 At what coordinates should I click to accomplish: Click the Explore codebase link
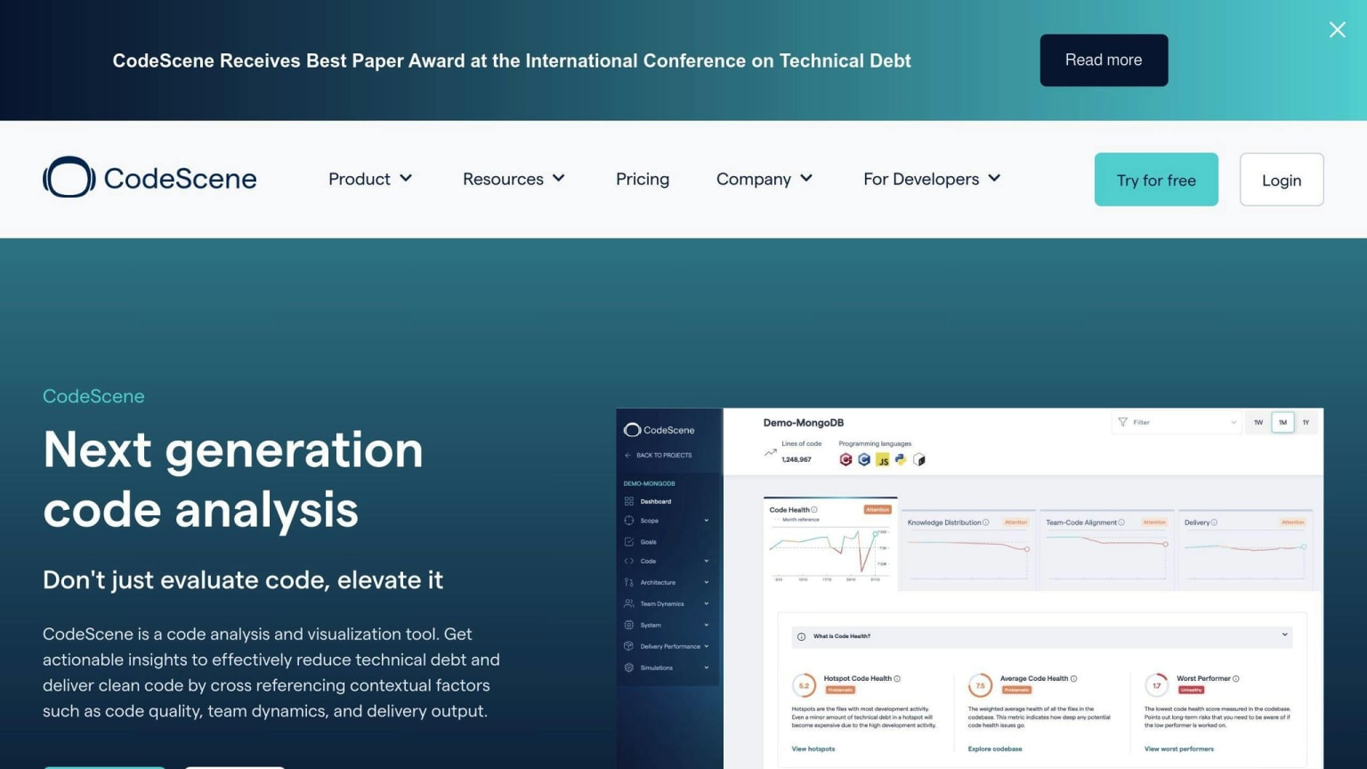[x=995, y=749]
